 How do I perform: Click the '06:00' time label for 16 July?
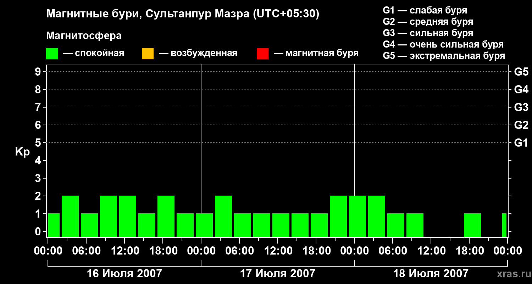pos(86,251)
